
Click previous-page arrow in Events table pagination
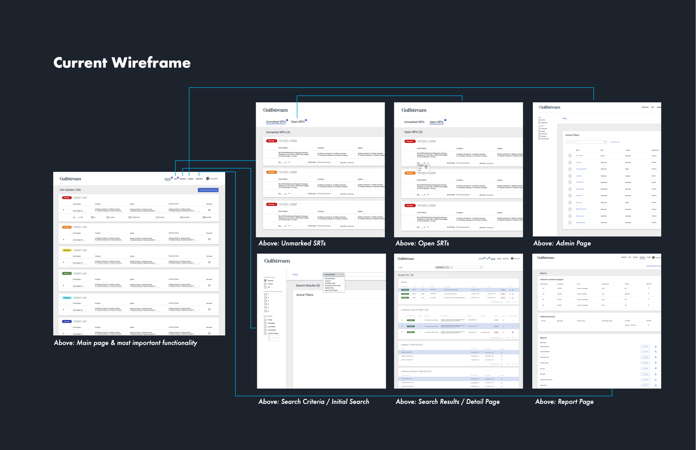(x=513, y=302)
